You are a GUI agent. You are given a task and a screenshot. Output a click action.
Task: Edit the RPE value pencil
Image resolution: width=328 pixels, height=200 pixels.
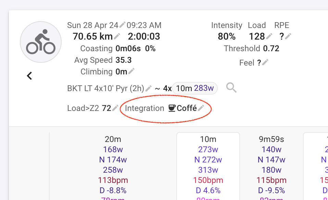click(288, 36)
